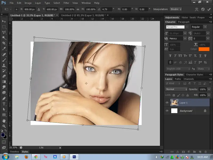Open the Myriad Pro font dropdown

[187, 27]
